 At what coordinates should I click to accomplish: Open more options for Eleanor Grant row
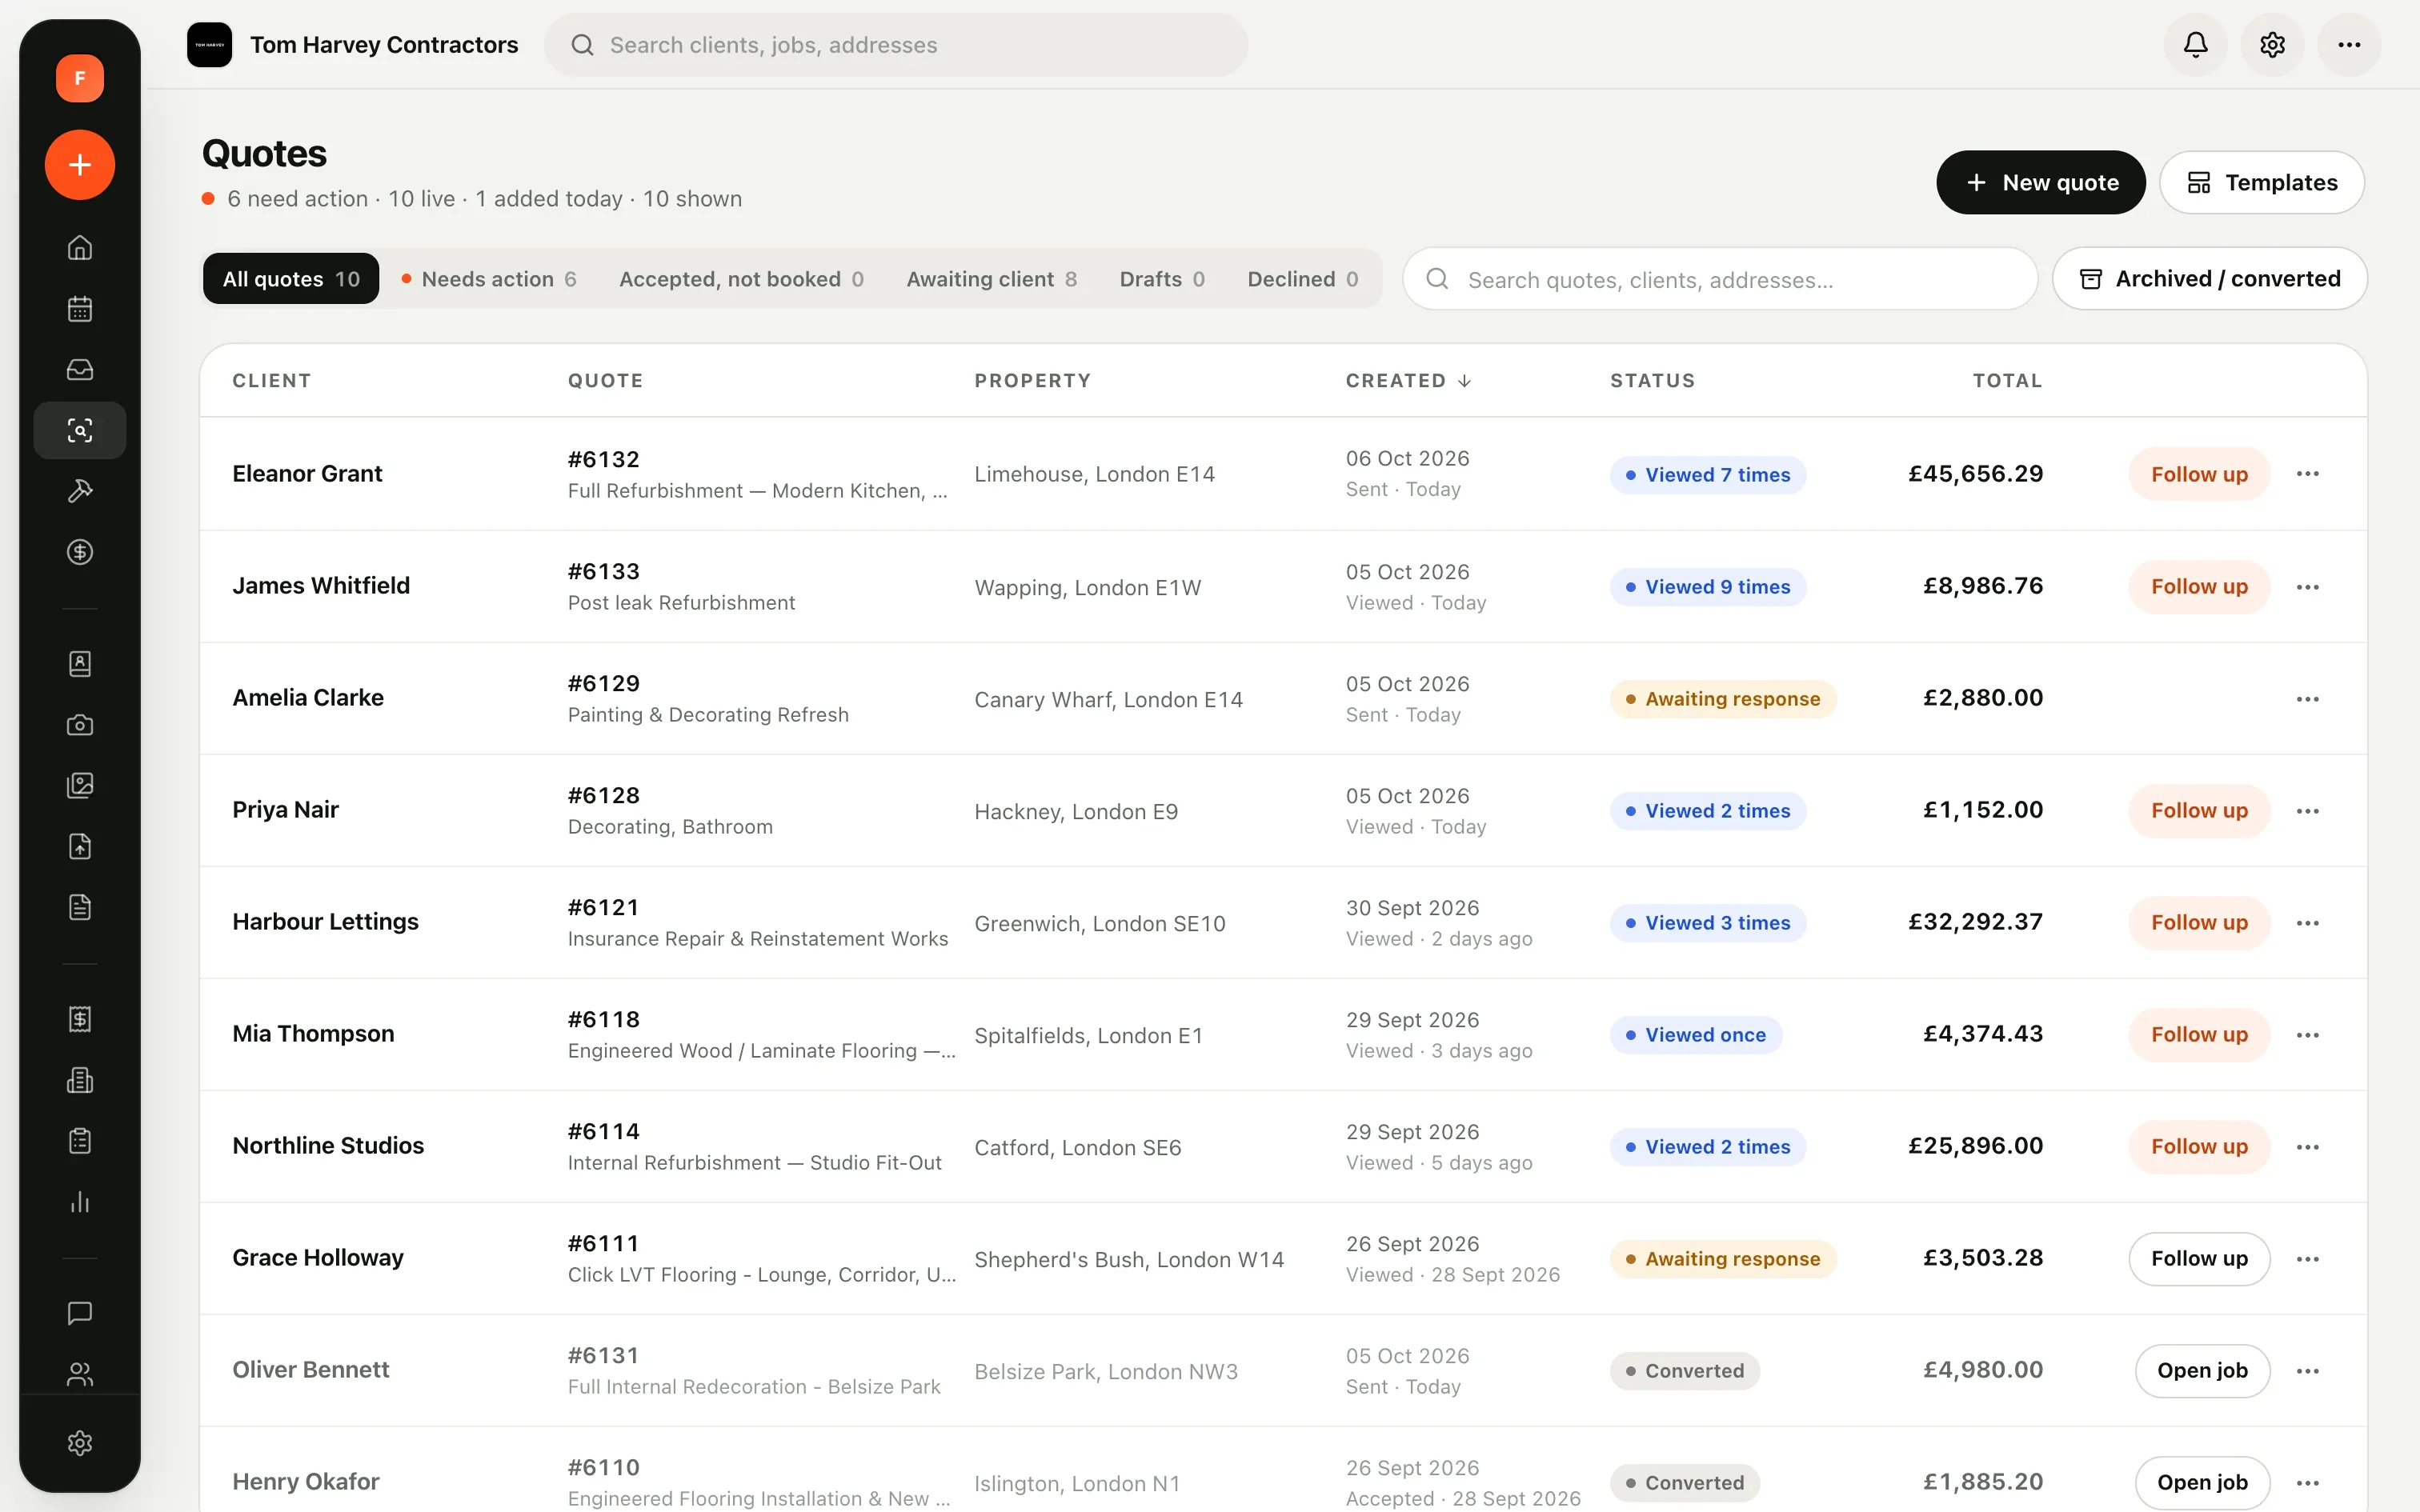pos(2308,474)
